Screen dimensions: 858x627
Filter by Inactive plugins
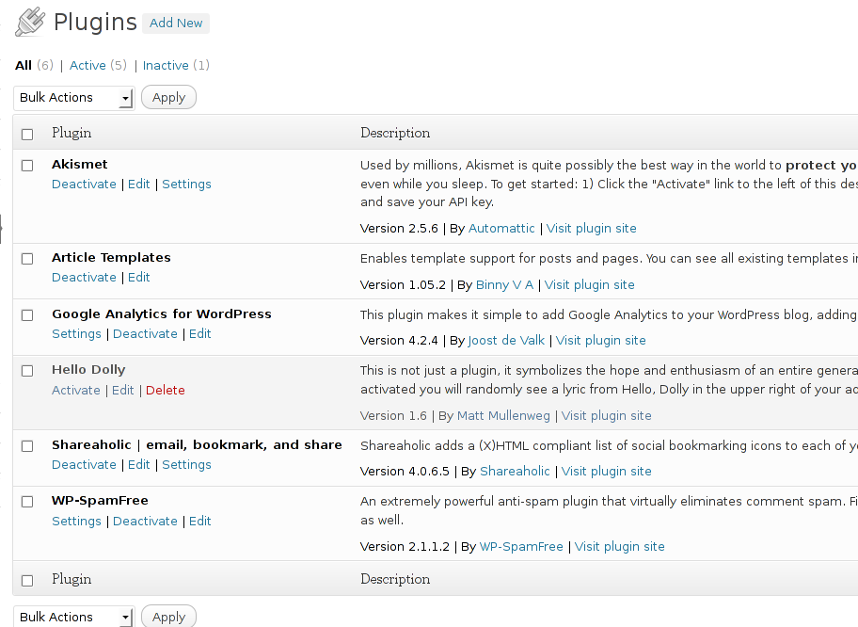(166, 66)
